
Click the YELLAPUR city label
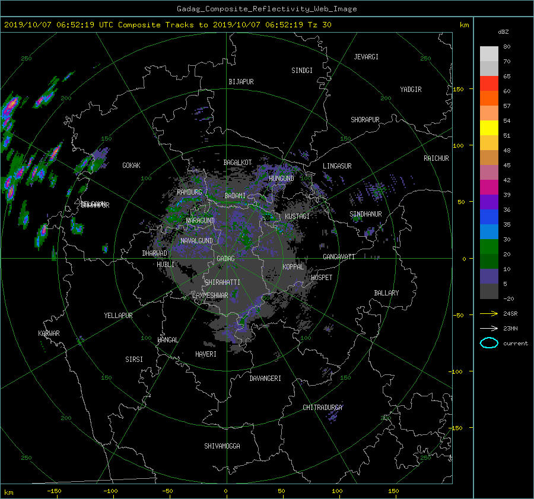pyautogui.click(x=118, y=316)
